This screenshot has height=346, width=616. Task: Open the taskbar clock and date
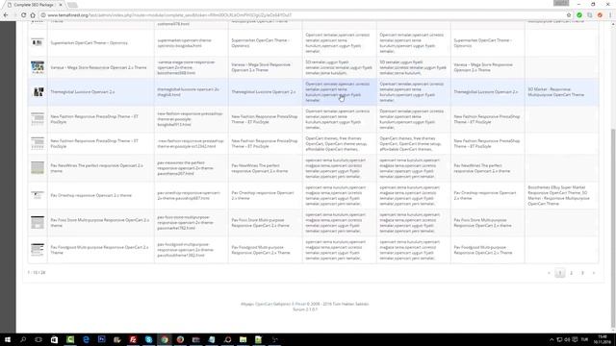603,339
